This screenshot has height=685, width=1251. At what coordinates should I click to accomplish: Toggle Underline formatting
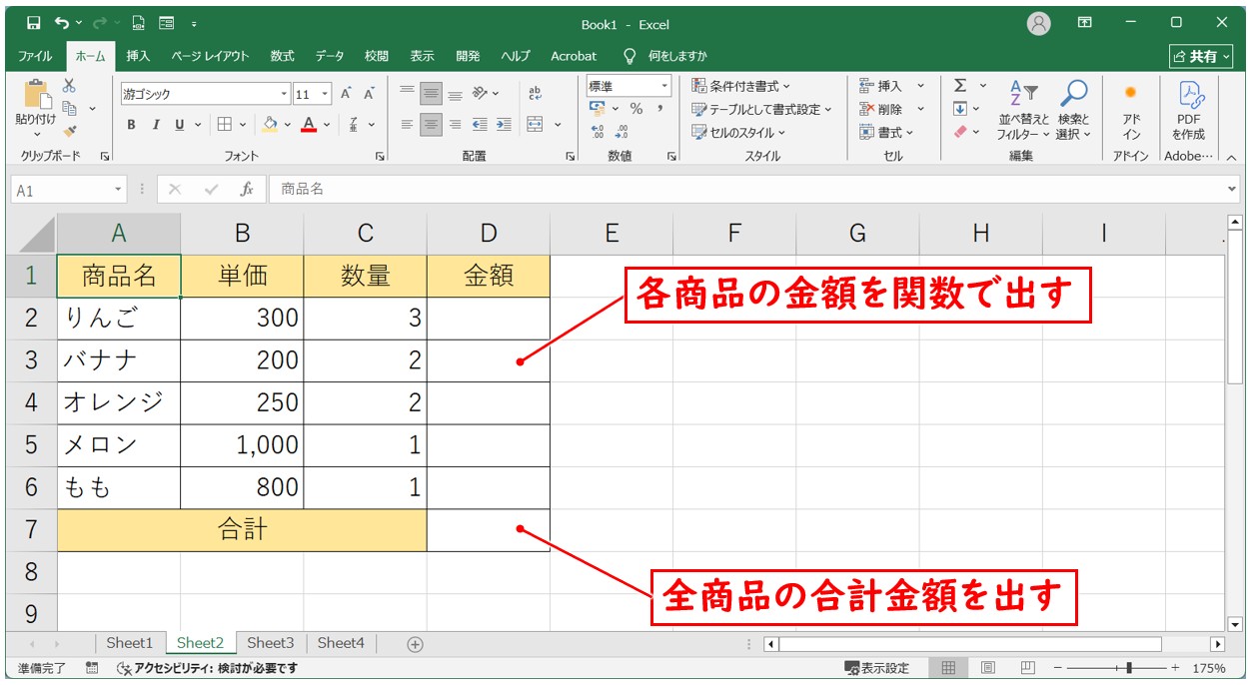point(180,125)
